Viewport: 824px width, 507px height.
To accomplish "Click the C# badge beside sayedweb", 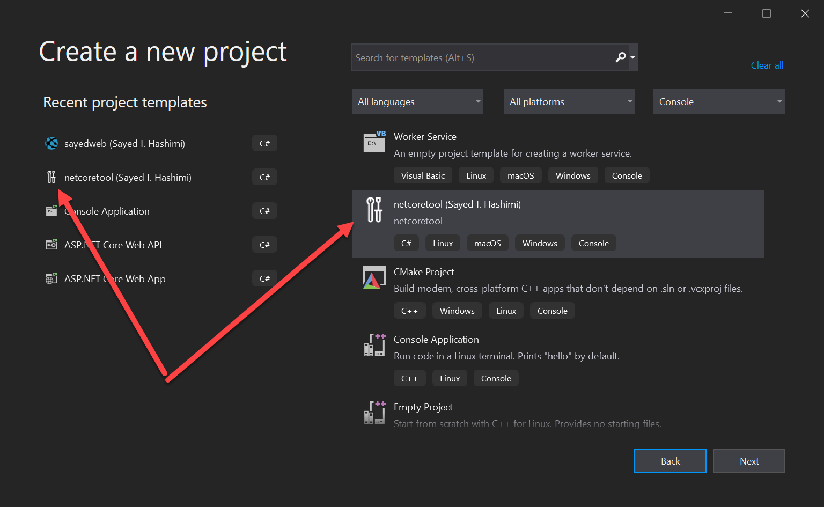I will coord(264,143).
